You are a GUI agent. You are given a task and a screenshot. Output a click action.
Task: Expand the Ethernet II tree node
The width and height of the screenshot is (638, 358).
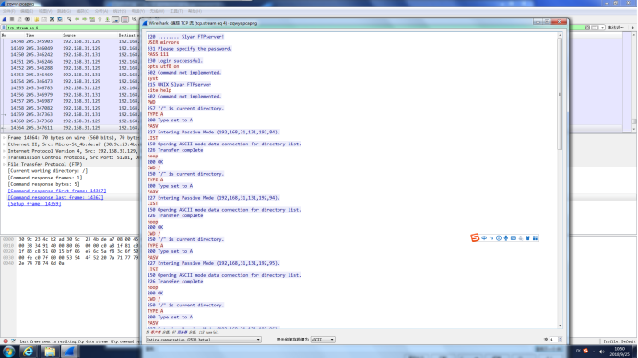point(4,144)
